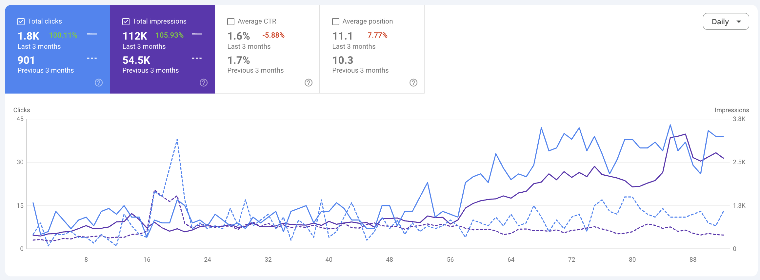Open help icon in Total clicks card
The width and height of the screenshot is (760, 280).
tap(99, 83)
